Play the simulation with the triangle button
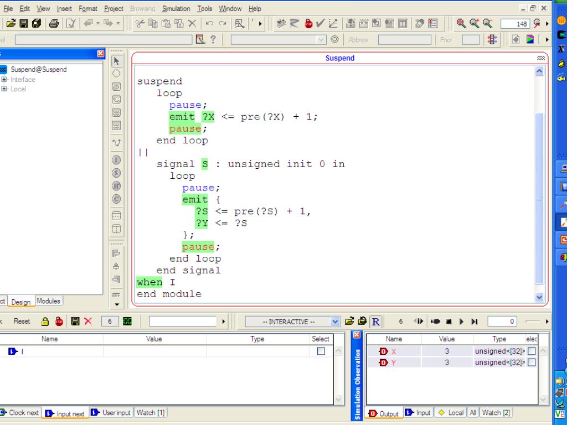 [x=461, y=322]
